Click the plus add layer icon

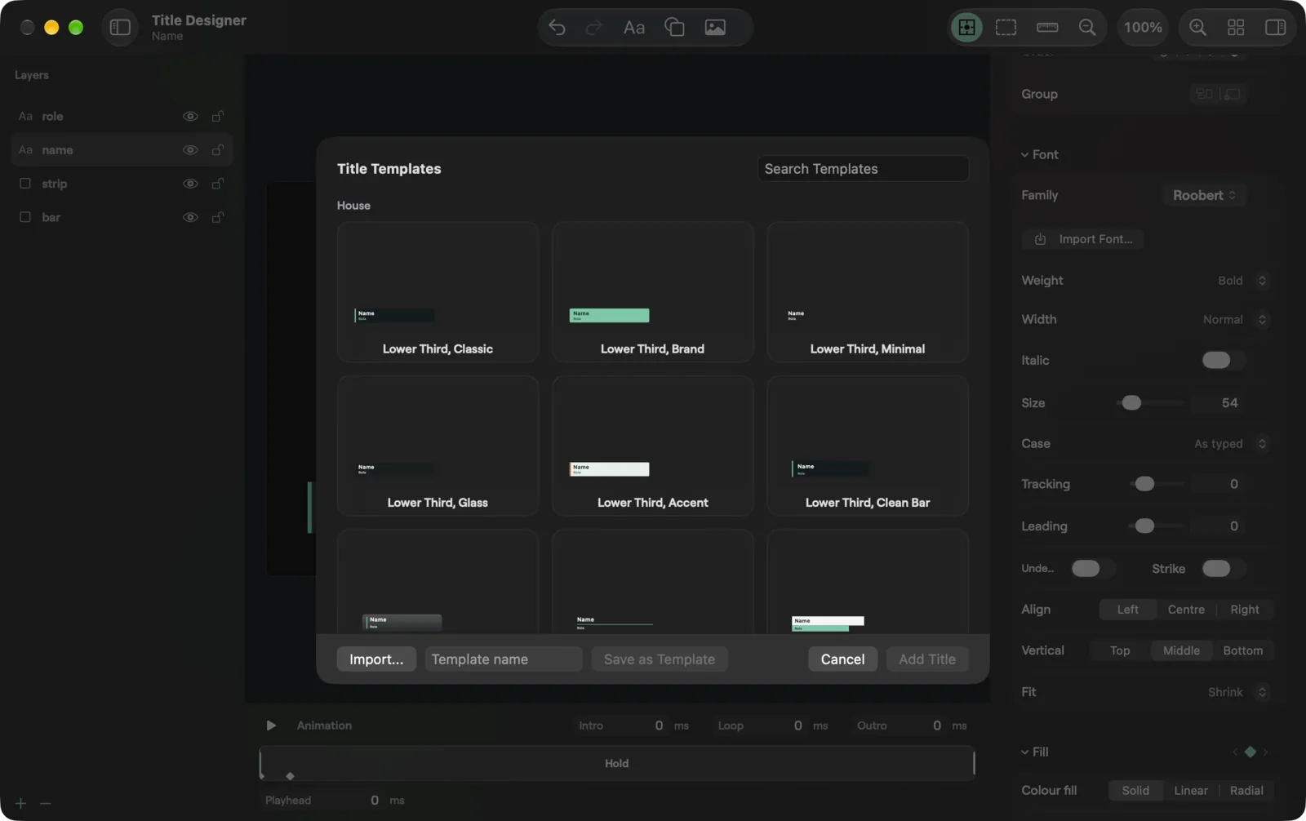(20, 803)
